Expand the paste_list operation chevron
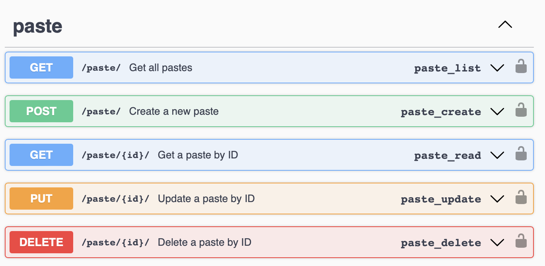 (x=497, y=68)
